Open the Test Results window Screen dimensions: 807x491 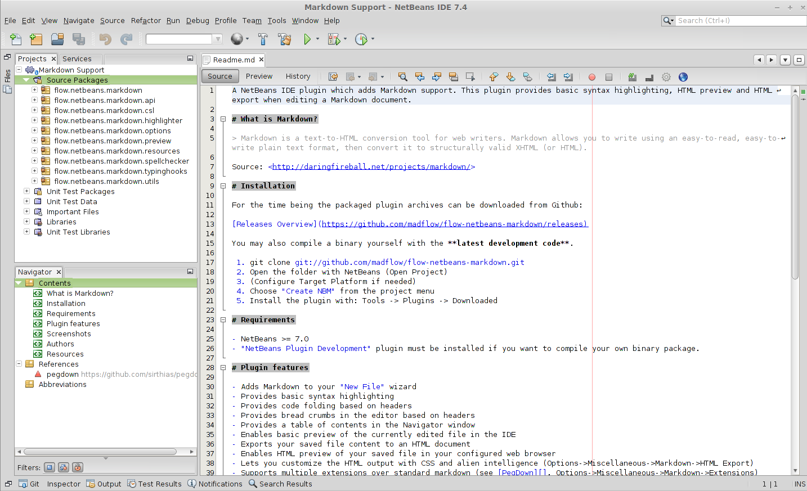click(x=154, y=484)
